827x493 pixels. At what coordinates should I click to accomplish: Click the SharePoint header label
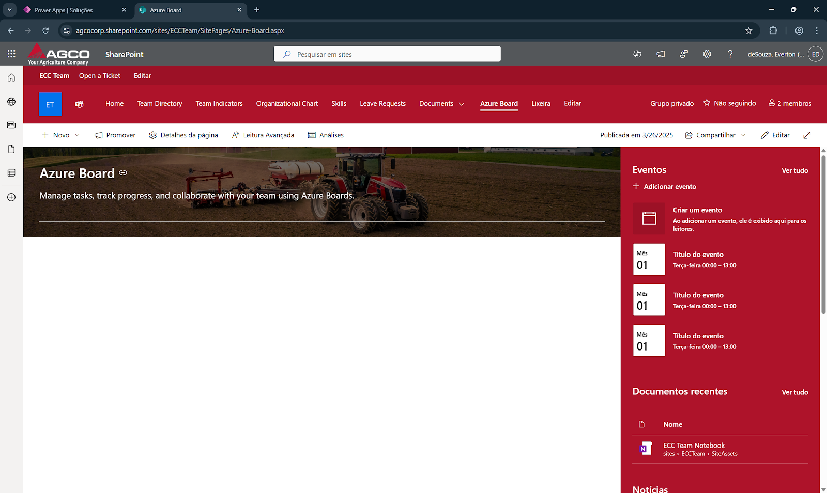pos(124,54)
